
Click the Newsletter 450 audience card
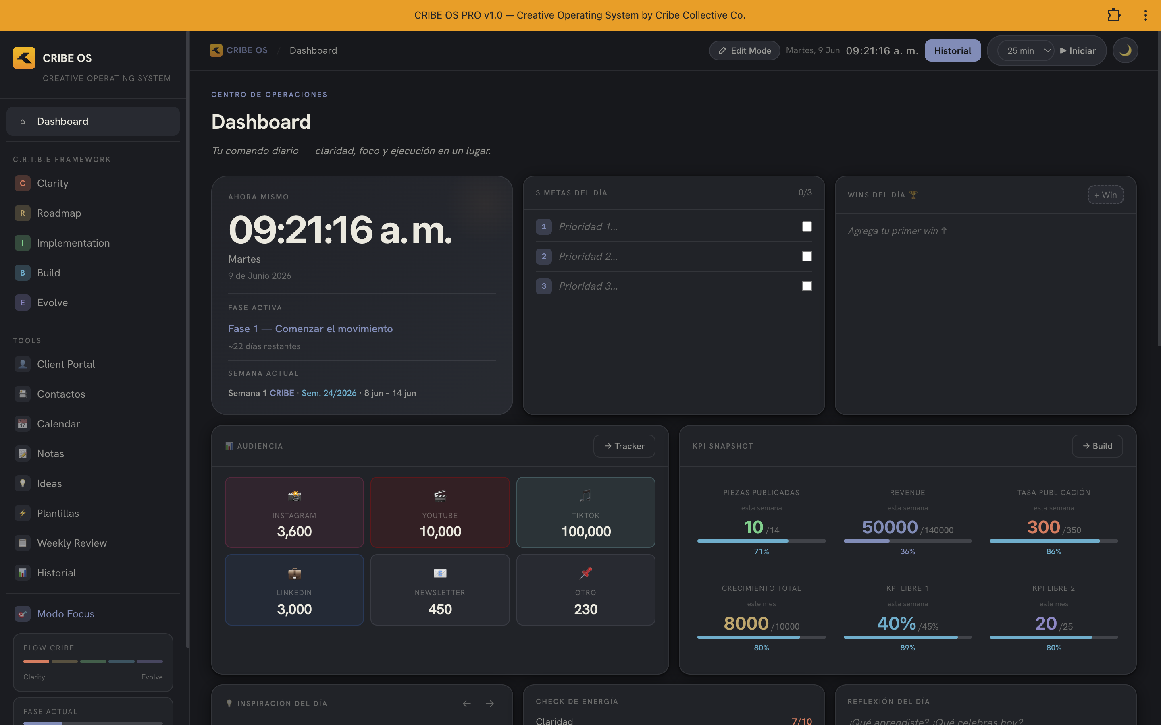click(440, 590)
